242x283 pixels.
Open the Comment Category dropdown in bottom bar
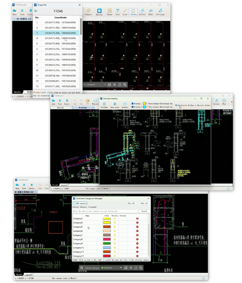point(111,268)
